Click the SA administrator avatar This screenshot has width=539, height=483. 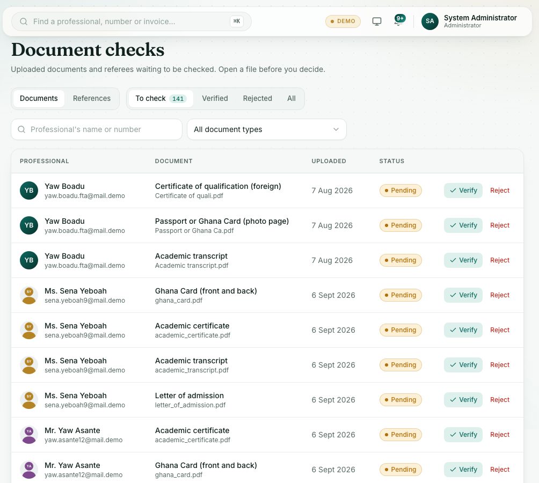tap(429, 21)
